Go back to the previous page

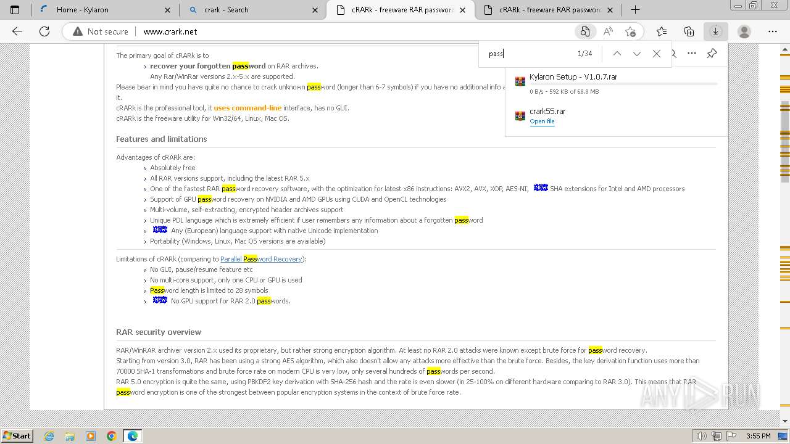tap(17, 31)
